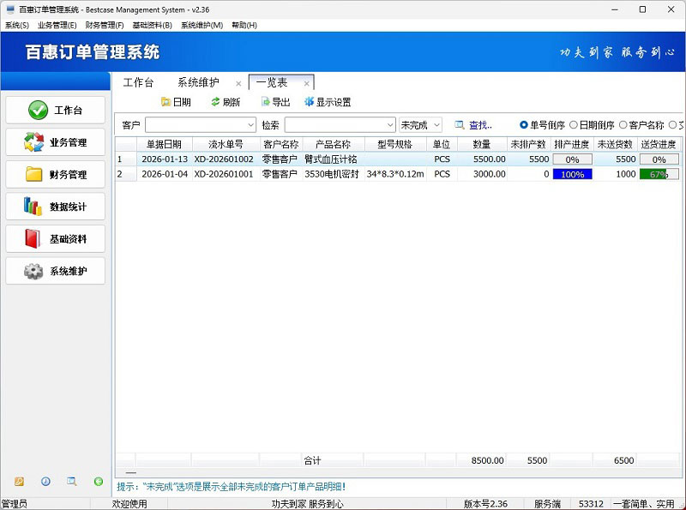This screenshot has height=510, width=686.
Task: Click the 67% 送货进度 bar
Action: pos(659,174)
